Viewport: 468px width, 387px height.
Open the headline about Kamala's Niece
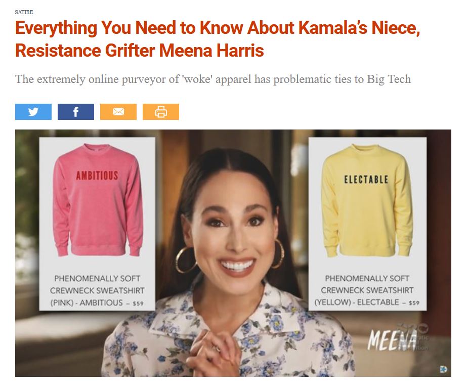(x=218, y=39)
